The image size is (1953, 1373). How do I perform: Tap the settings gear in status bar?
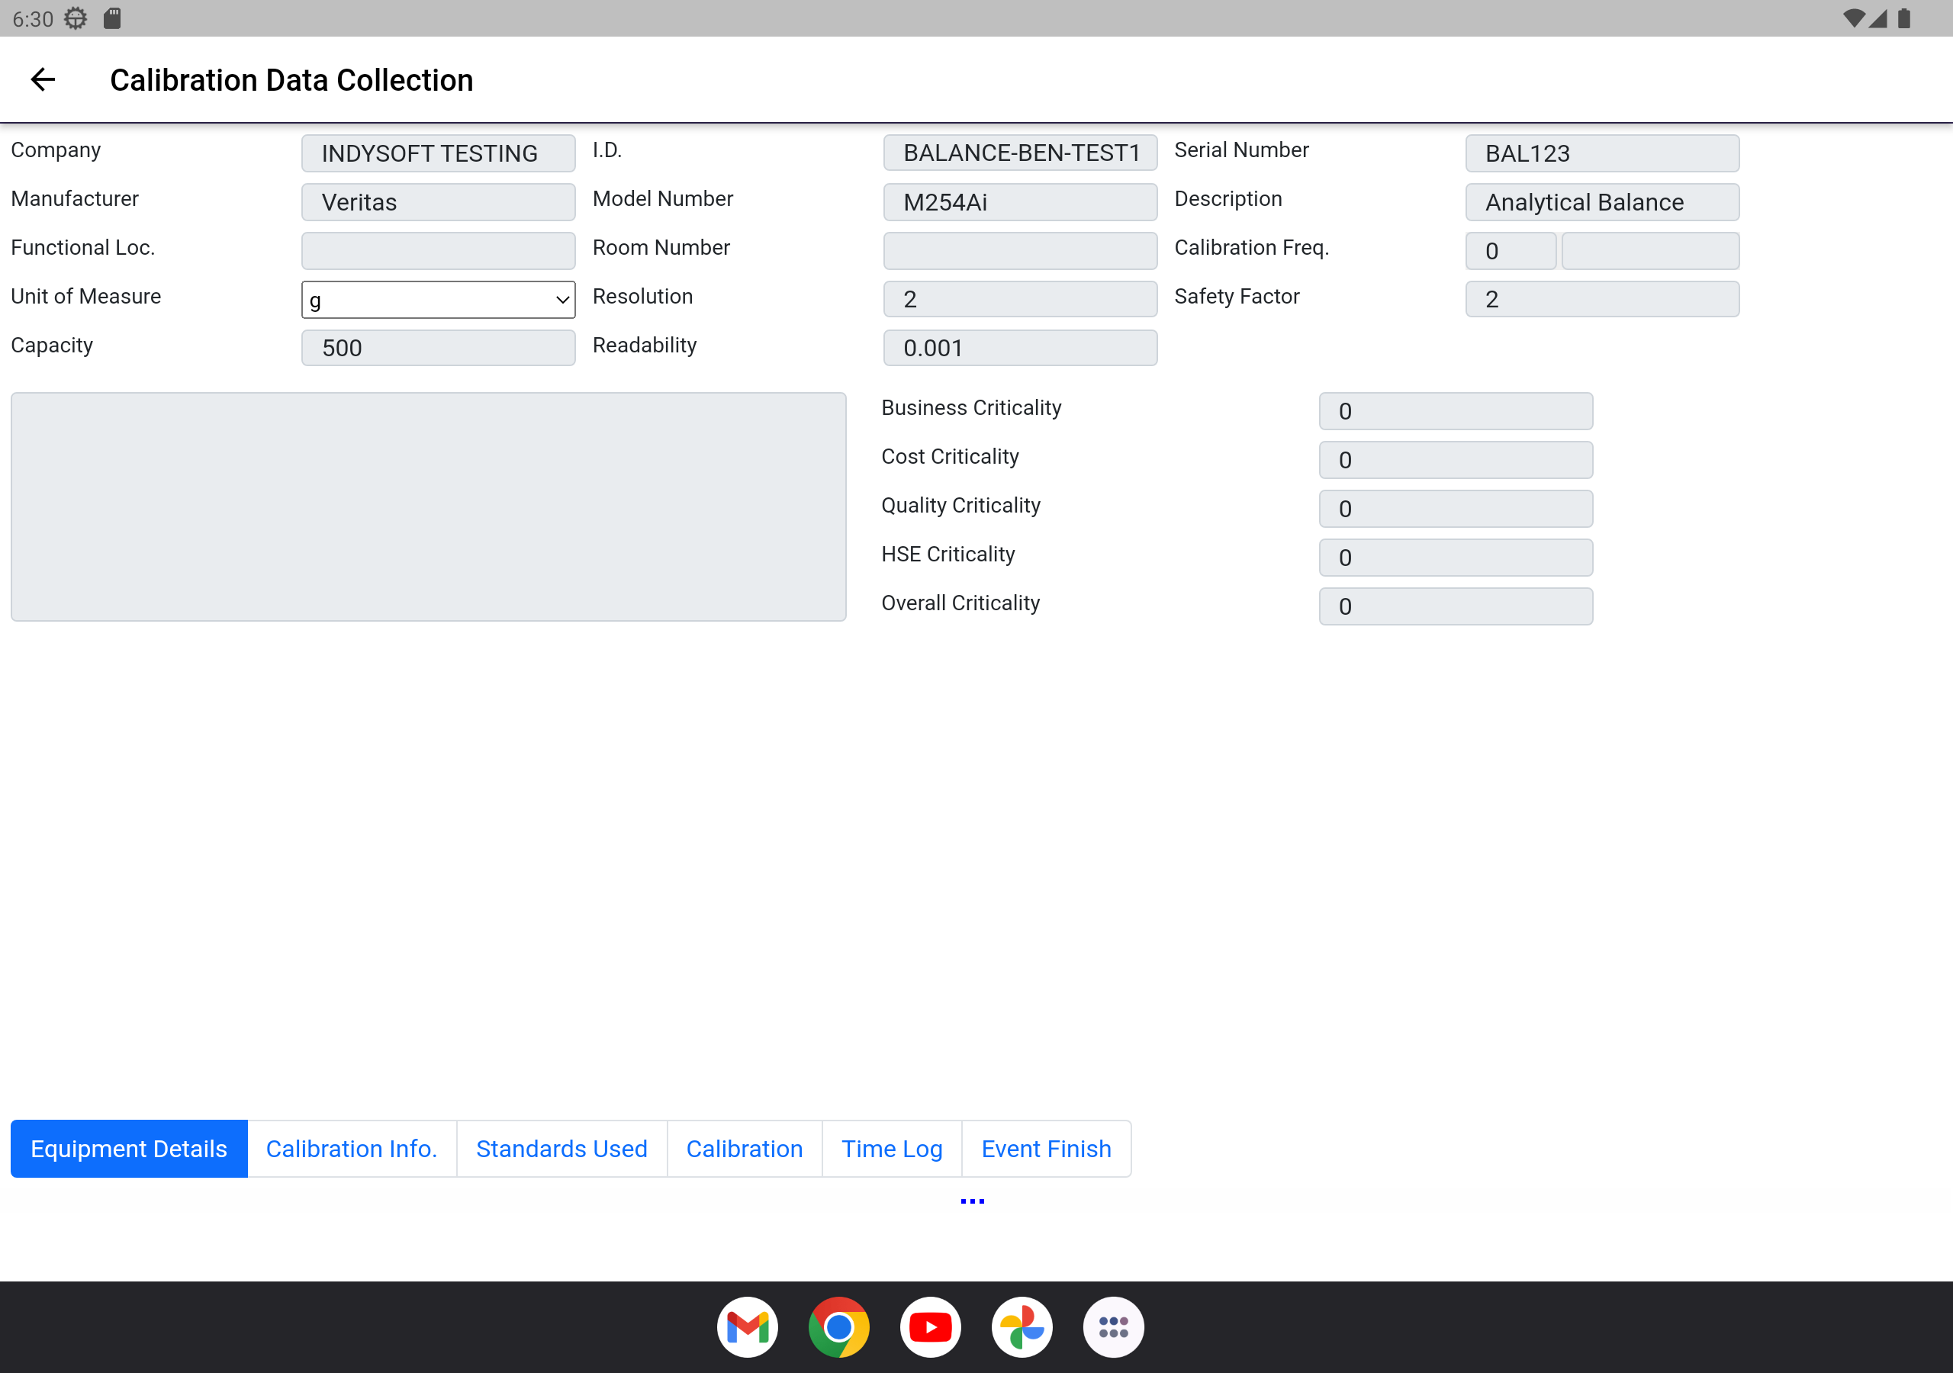76,18
